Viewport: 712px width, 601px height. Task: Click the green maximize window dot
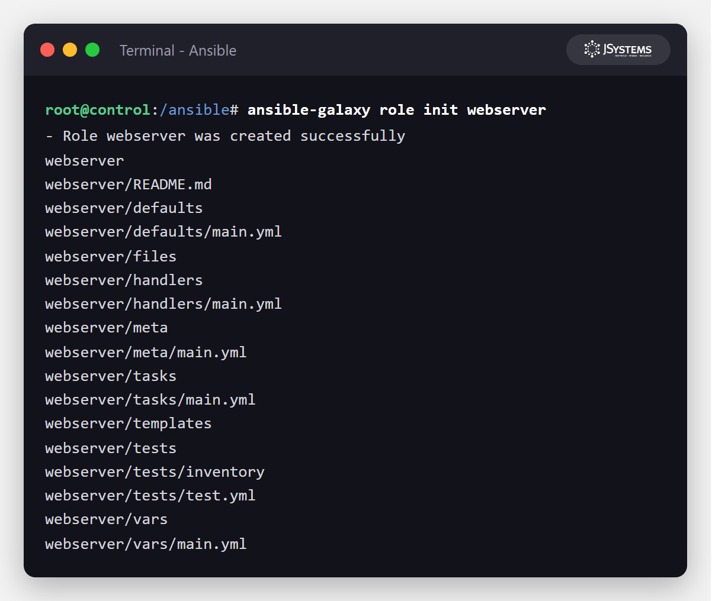92,50
